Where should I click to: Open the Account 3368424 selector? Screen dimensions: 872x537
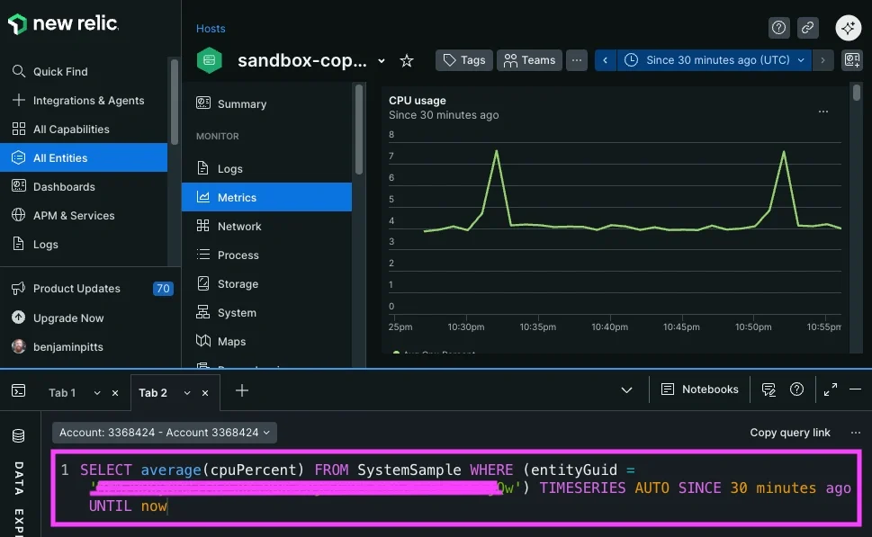coord(164,433)
